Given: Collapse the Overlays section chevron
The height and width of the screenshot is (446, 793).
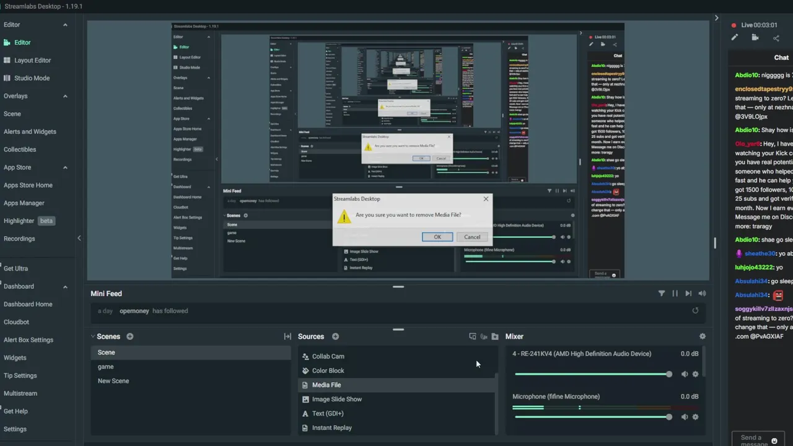Looking at the screenshot, I should [65, 96].
